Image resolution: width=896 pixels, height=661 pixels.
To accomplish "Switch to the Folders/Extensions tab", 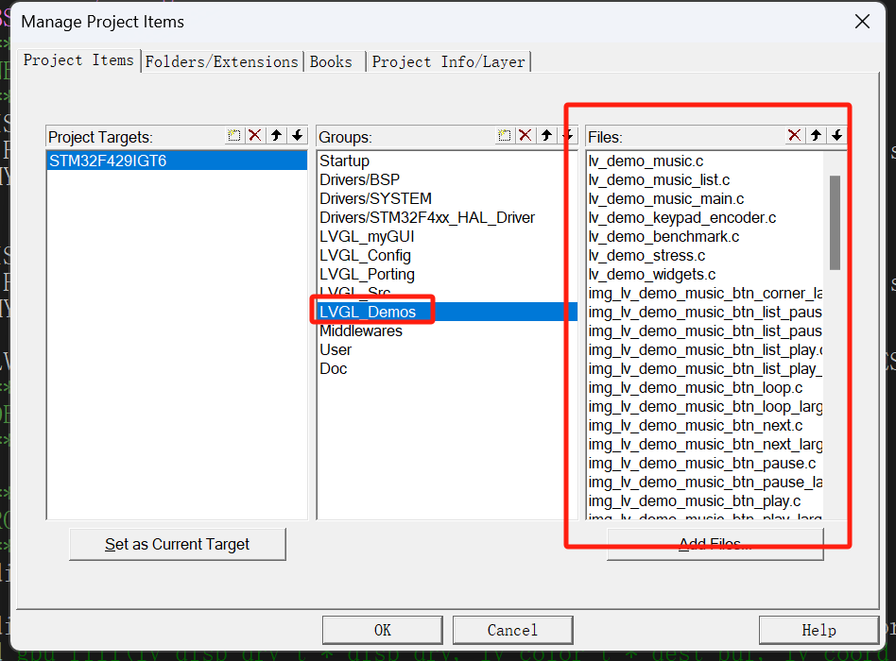I will 221,61.
